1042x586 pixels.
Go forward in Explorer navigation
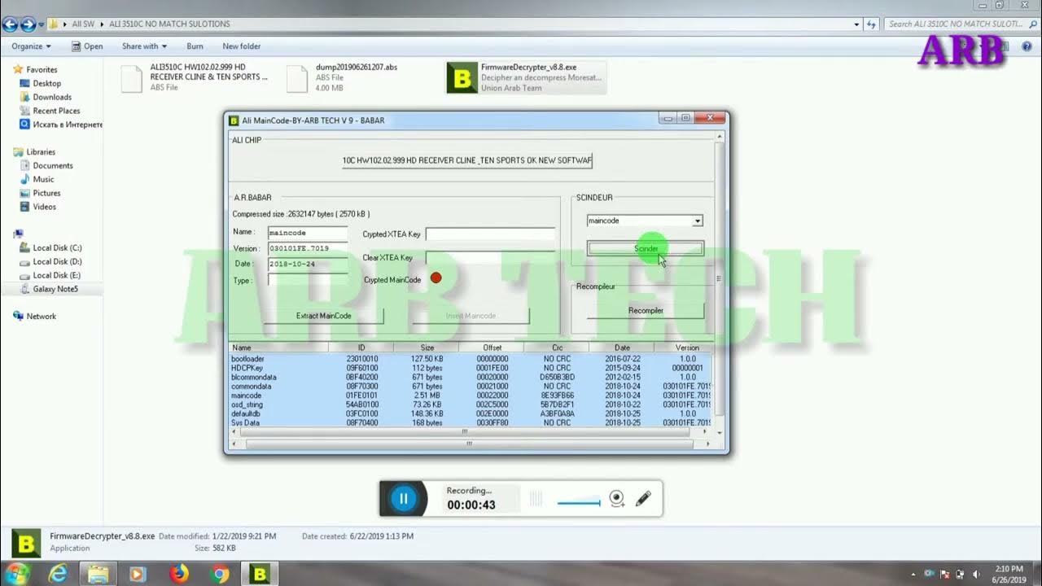click(28, 24)
